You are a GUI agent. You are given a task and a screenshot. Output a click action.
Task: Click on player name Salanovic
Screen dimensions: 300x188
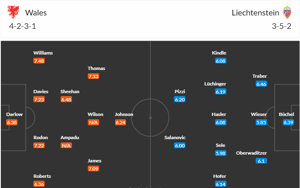point(175,138)
